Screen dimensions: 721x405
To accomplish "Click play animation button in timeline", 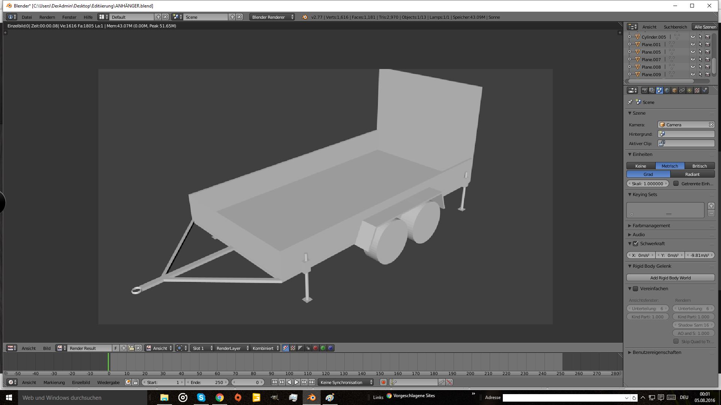I will (297, 382).
